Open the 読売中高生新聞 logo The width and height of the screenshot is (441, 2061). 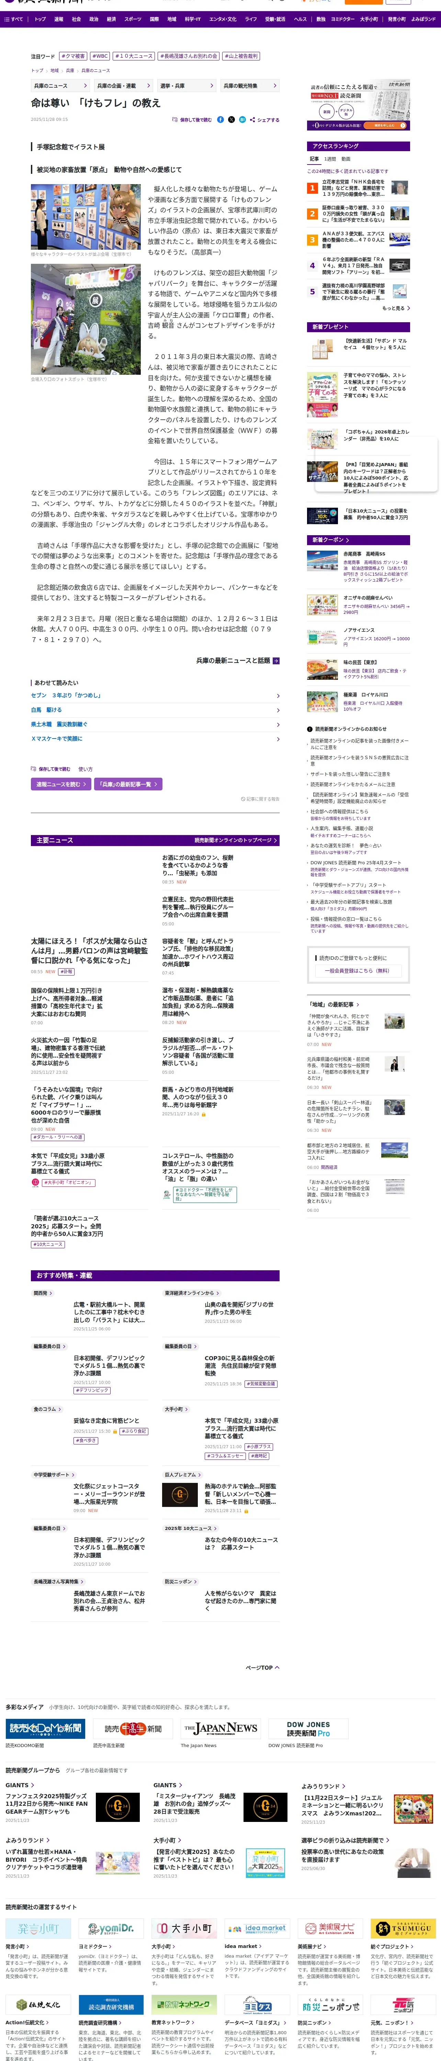click(133, 1729)
